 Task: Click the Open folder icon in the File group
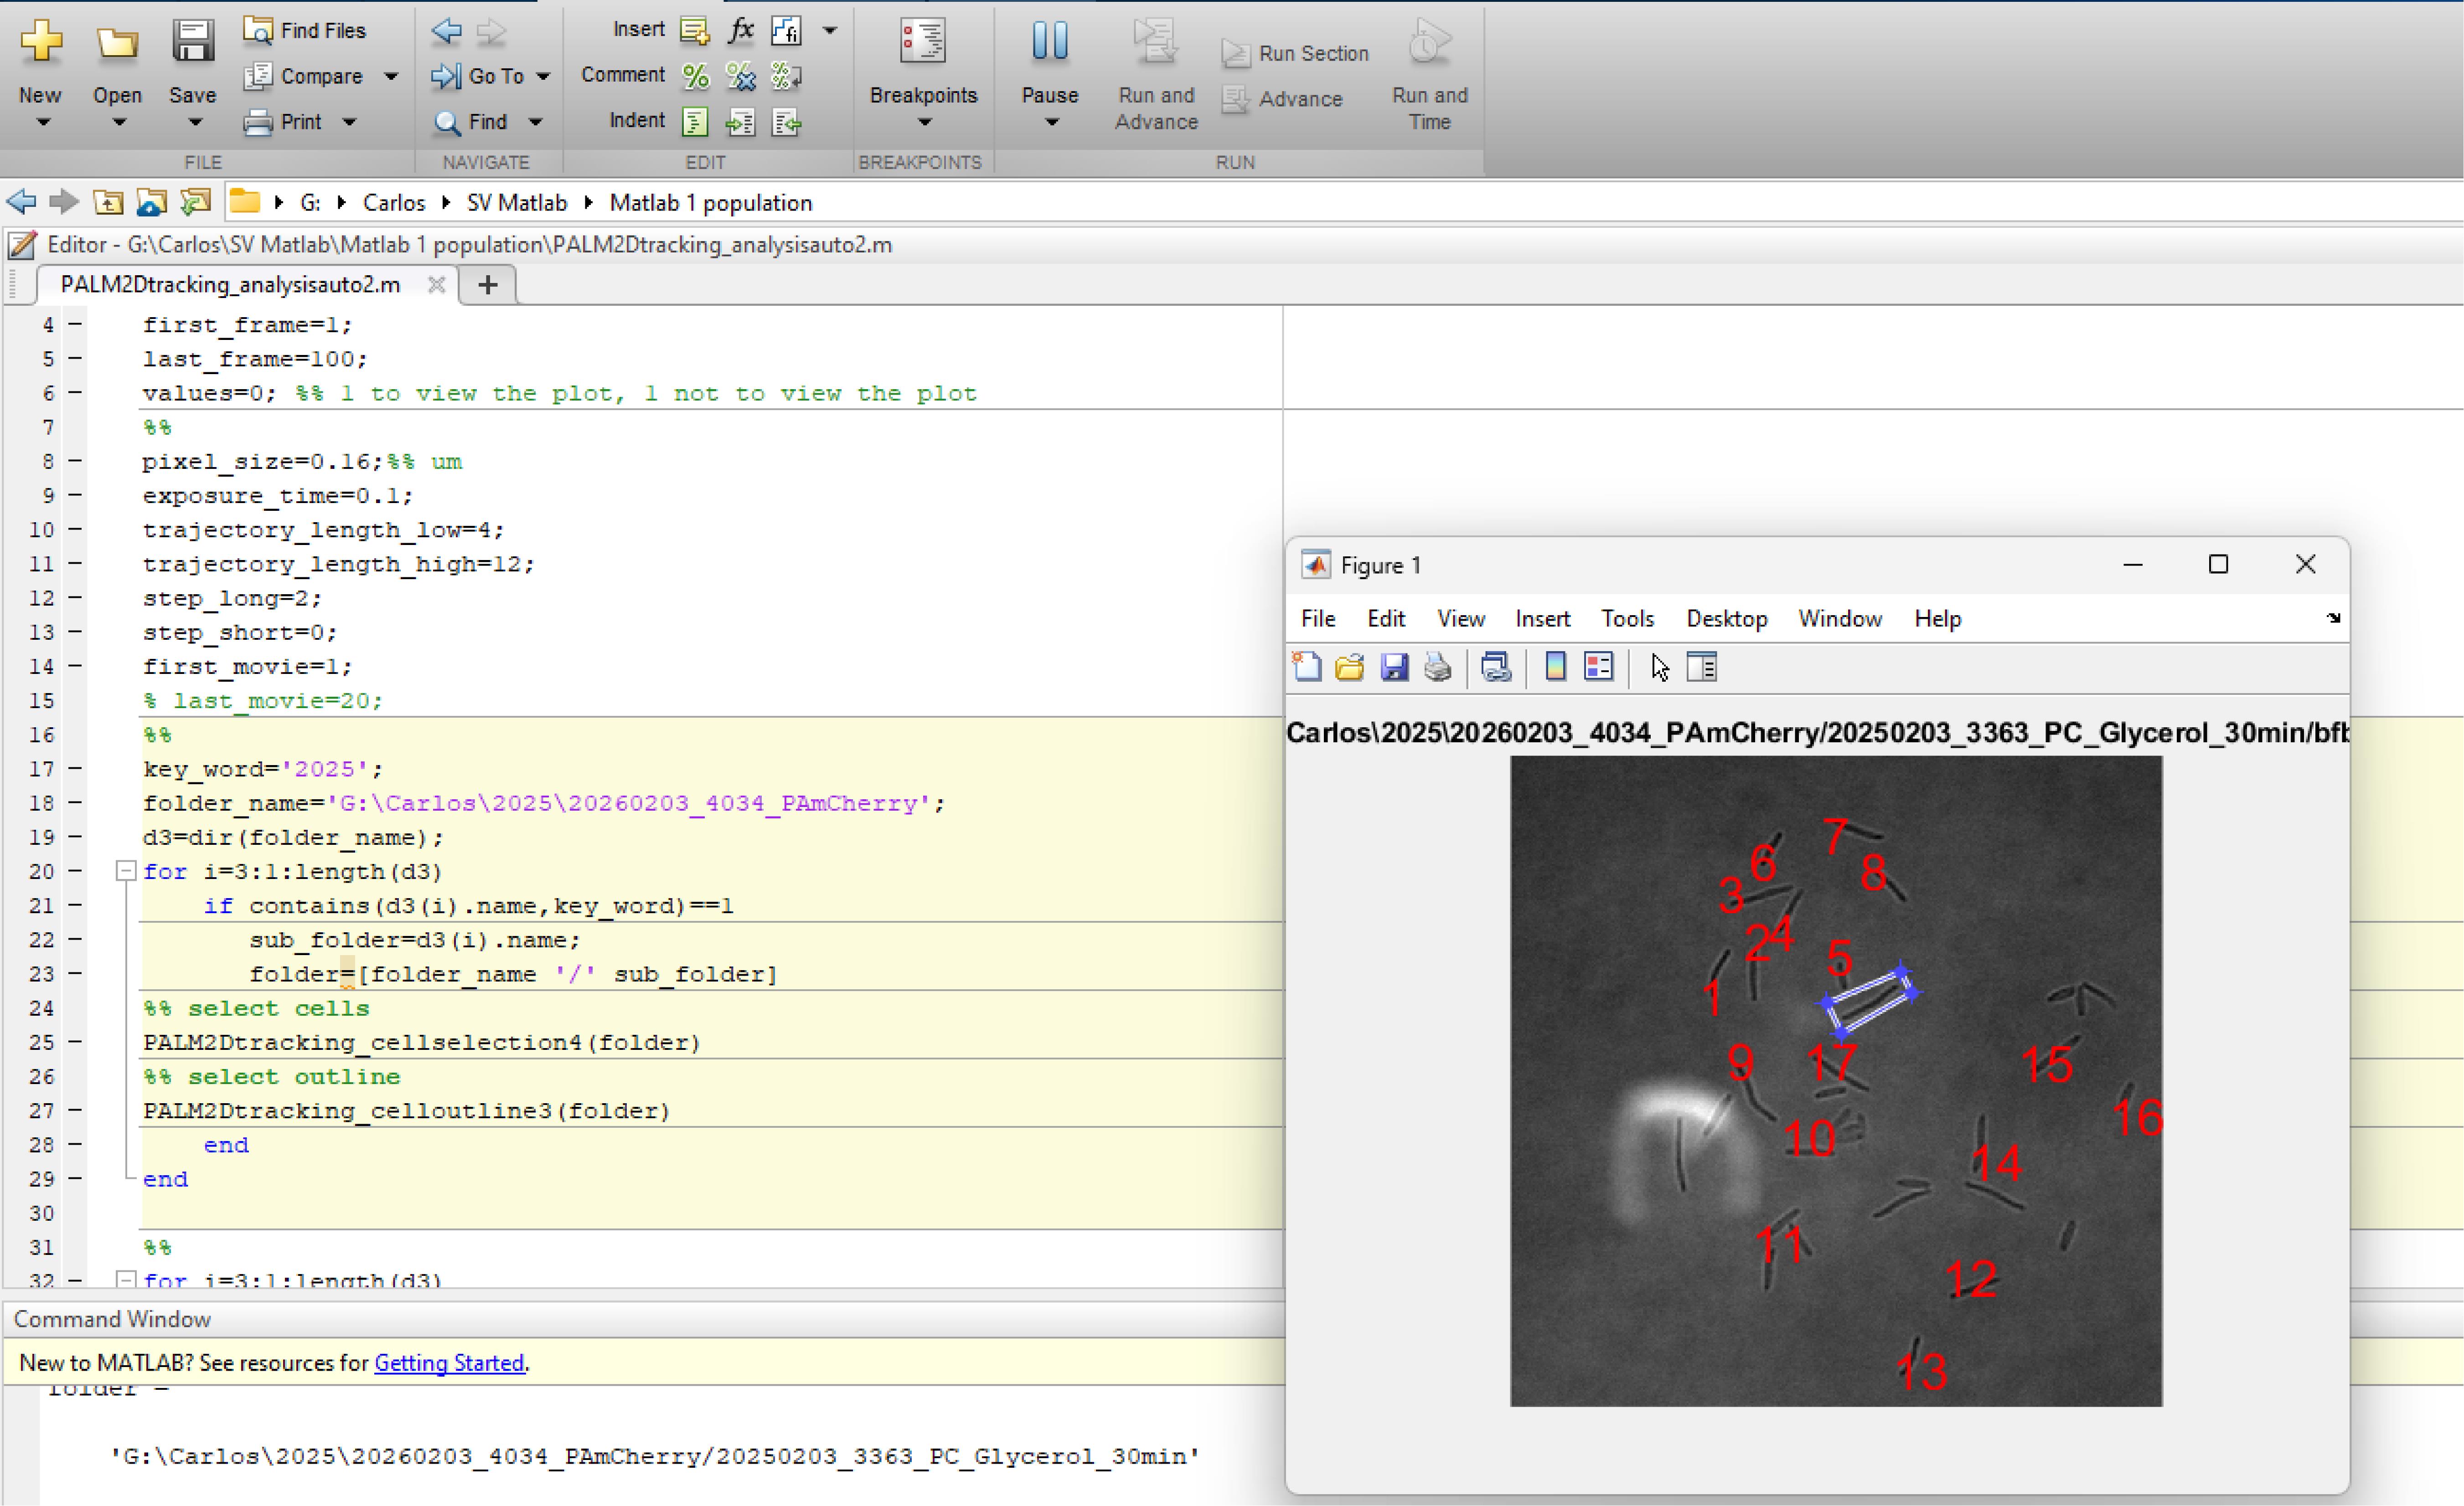117,42
